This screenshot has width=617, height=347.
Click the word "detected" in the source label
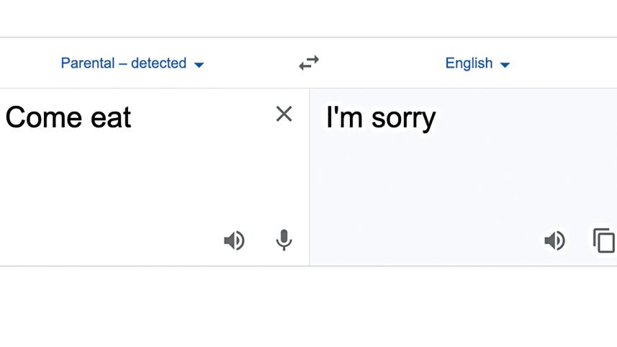point(158,63)
